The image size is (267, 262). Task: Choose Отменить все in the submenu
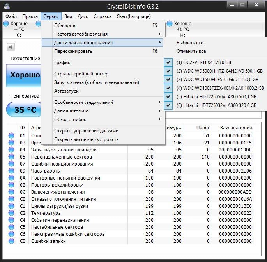click(215, 51)
